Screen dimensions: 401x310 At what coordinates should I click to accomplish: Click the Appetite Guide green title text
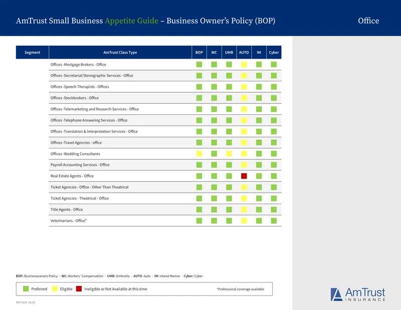tap(132, 21)
